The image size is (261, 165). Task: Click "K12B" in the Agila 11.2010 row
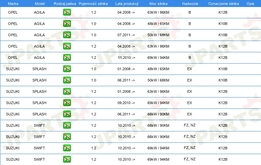[223, 58]
